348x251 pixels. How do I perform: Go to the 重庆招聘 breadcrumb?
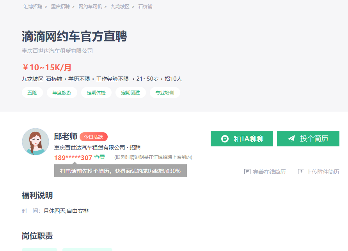point(60,7)
